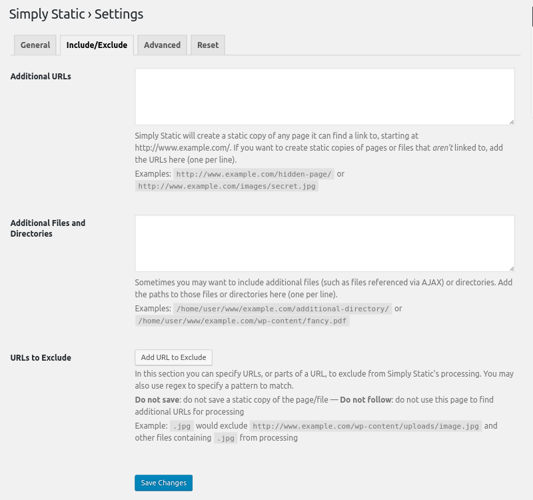Click inside the Additional URLs text area

coord(324,96)
